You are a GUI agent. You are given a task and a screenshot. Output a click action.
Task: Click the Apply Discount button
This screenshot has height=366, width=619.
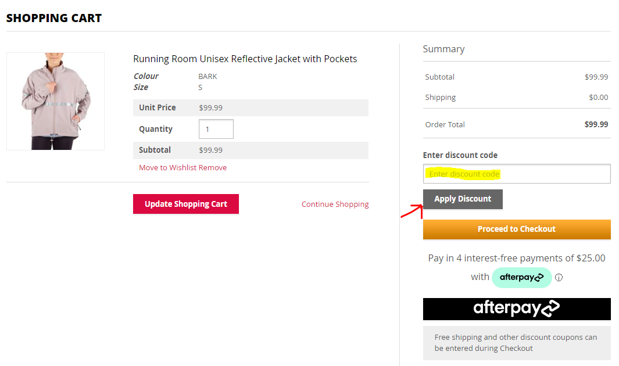463,199
